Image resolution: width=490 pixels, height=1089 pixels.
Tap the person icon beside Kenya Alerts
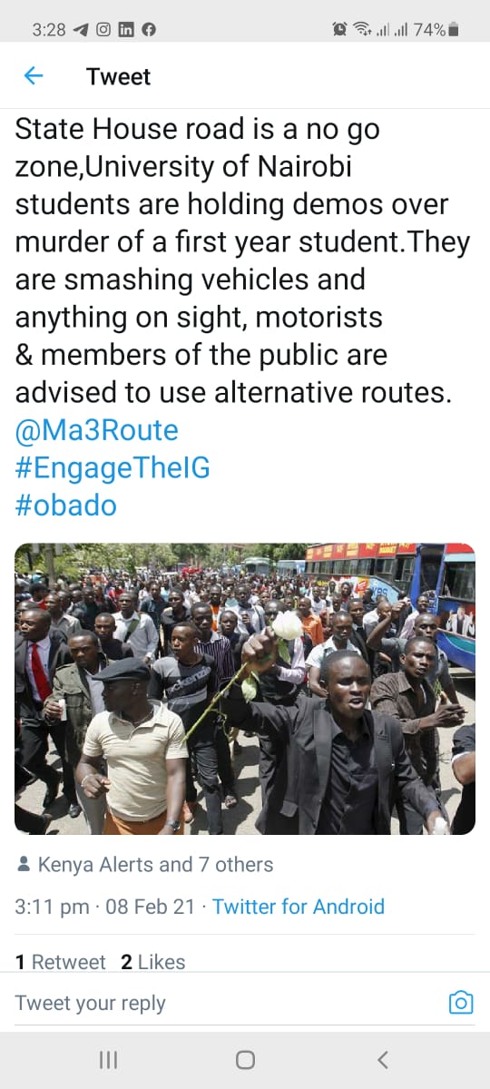24,865
